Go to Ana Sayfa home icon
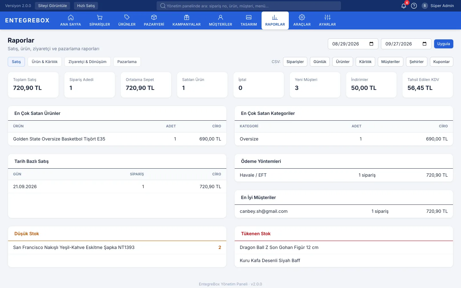461x288 pixels. tap(71, 17)
